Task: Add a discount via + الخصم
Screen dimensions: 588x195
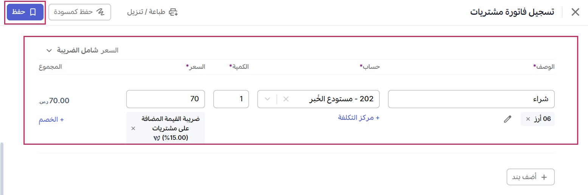Action: click(x=51, y=119)
